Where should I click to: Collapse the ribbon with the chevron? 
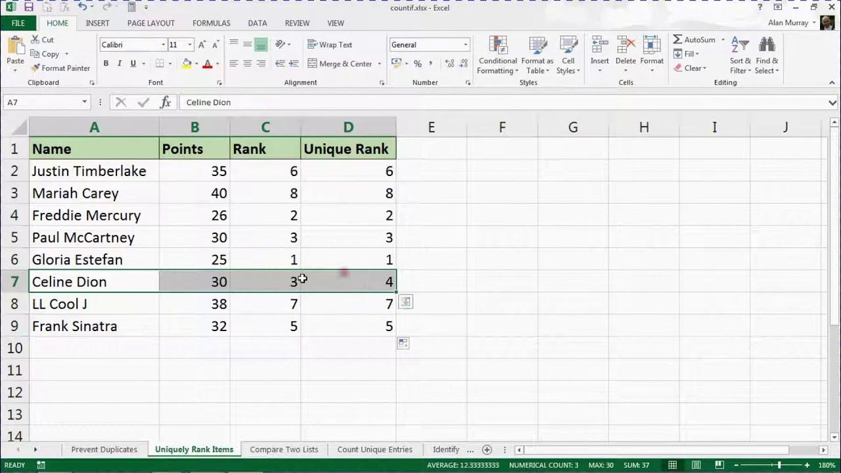click(832, 83)
